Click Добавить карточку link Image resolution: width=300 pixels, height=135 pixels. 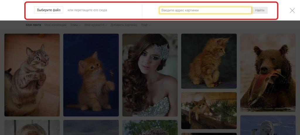(x=124, y=25)
